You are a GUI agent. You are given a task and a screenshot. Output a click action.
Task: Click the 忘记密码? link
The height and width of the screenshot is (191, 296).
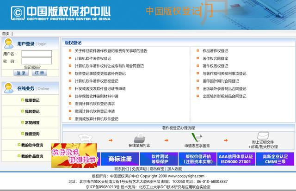point(32,67)
